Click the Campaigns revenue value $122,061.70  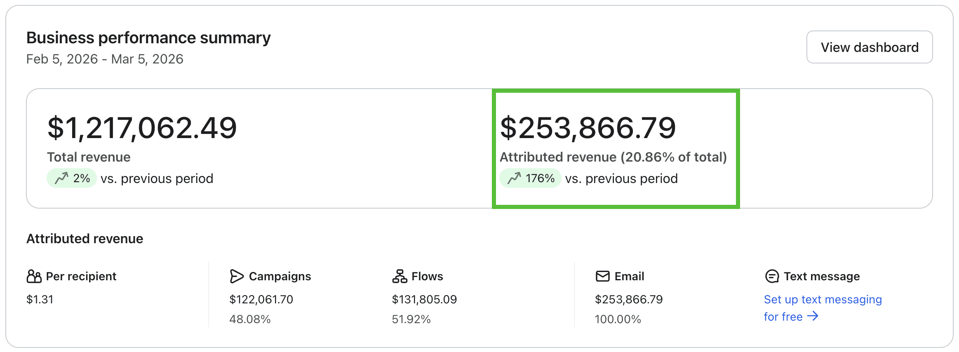pyautogui.click(x=261, y=300)
